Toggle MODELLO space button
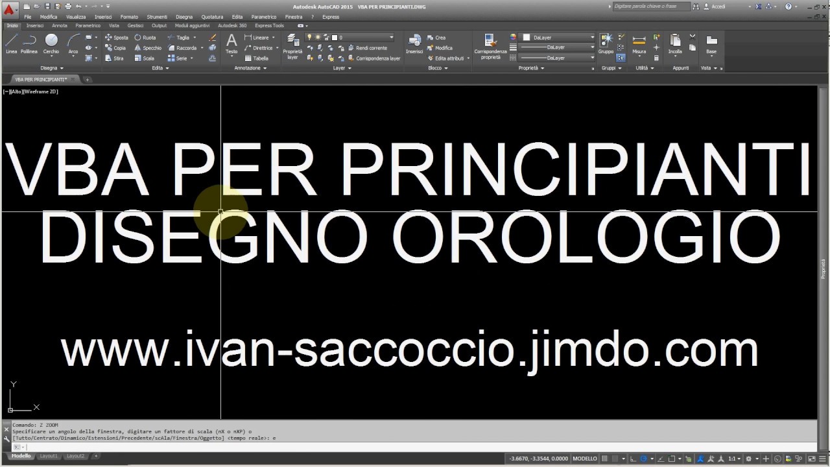The image size is (830, 467). 585,459
